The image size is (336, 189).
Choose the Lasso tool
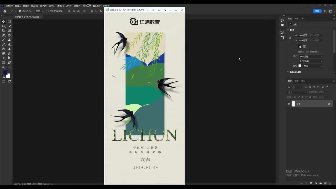coord(3,26)
